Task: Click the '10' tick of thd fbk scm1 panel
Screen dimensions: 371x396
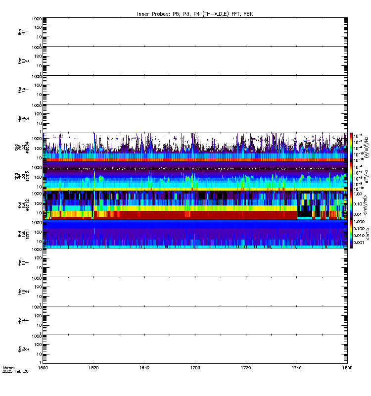Action: [39, 242]
